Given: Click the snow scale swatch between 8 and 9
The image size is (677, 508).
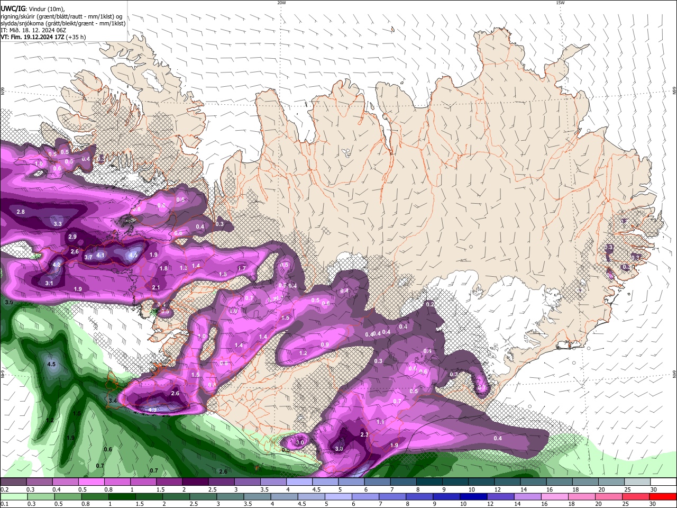Looking at the screenshot, I should tap(429, 482).
